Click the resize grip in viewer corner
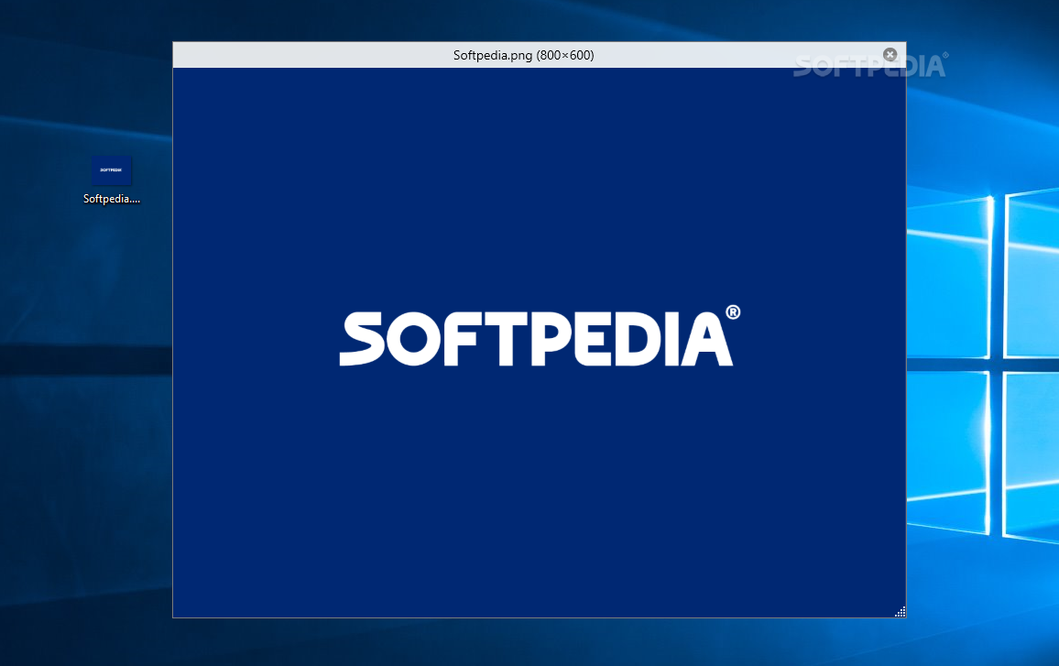 click(x=900, y=612)
